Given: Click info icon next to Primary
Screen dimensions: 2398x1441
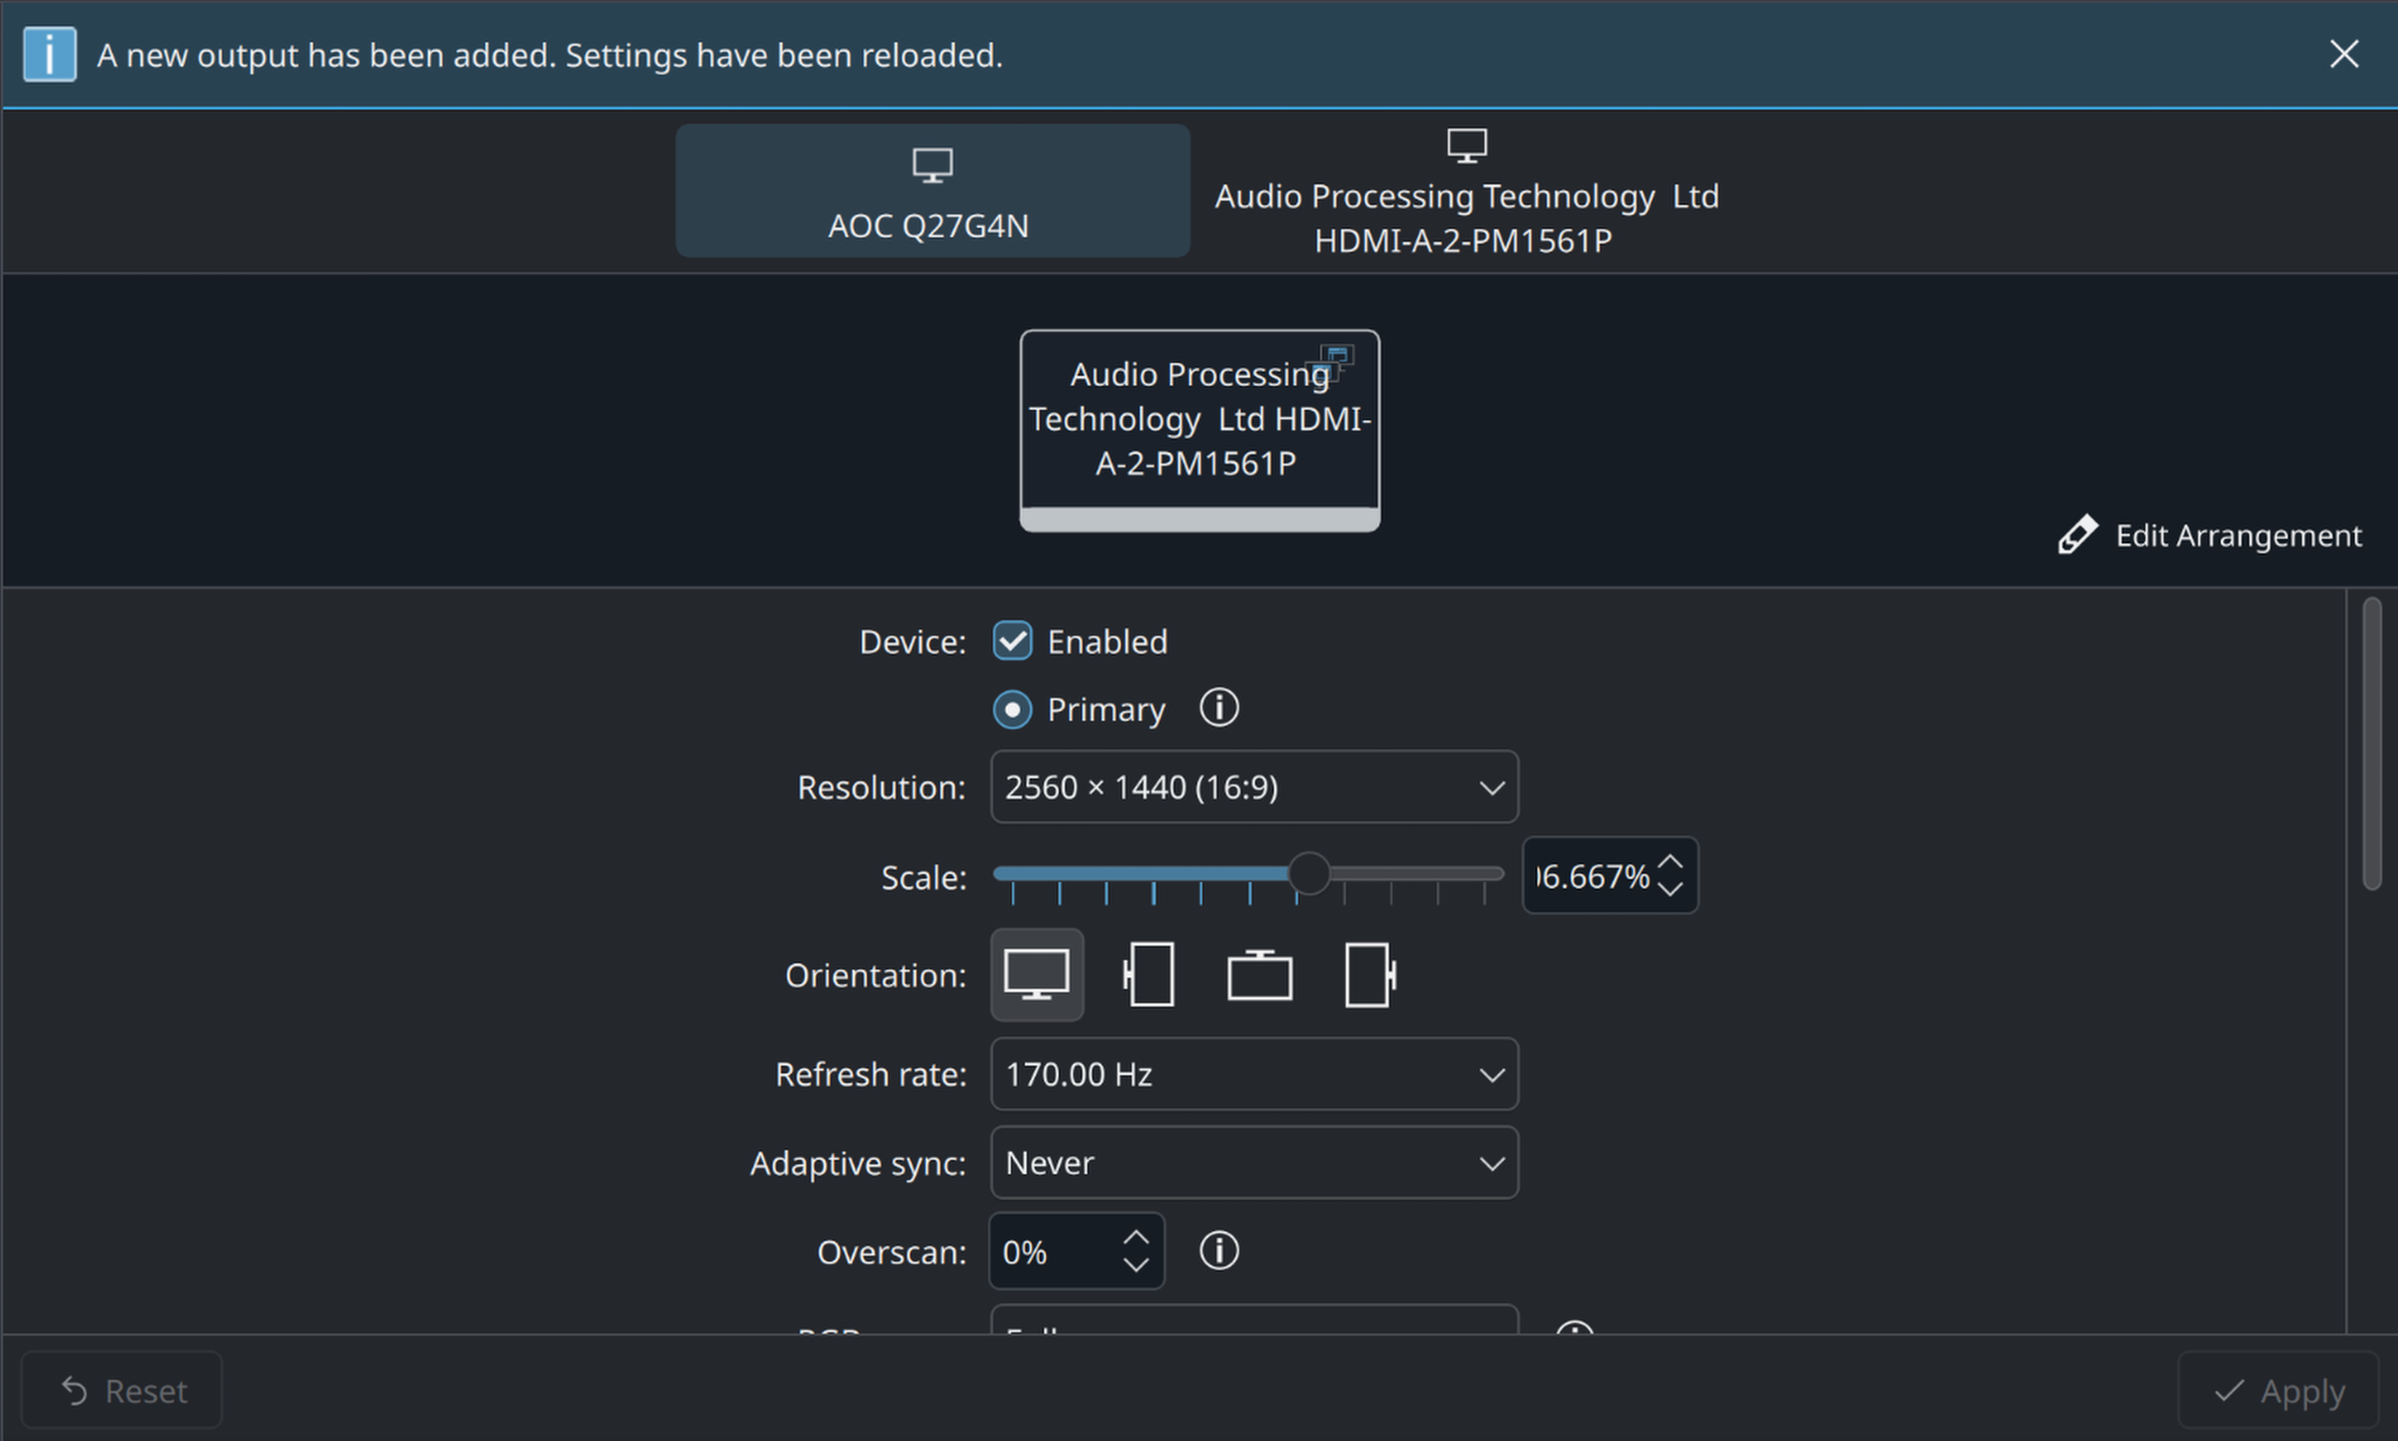Looking at the screenshot, I should point(1218,708).
